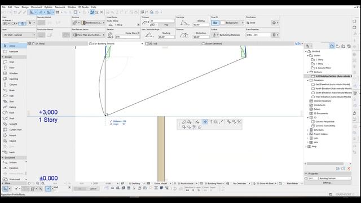Screen dimensions: 361x203
Task: Click first pencil icon in pet palette
Action: click(x=184, y=122)
